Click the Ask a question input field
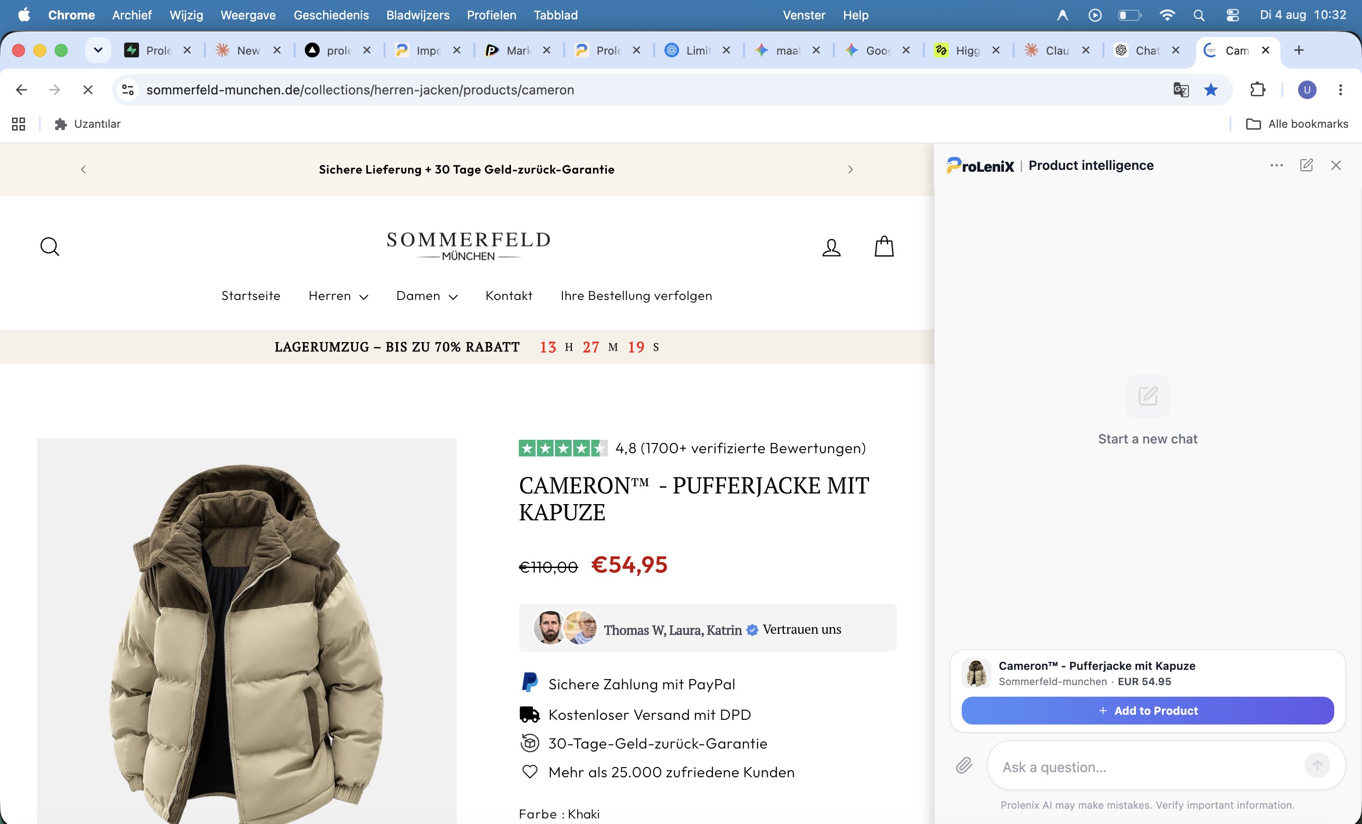This screenshot has height=824, width=1362. pyautogui.click(x=1147, y=767)
